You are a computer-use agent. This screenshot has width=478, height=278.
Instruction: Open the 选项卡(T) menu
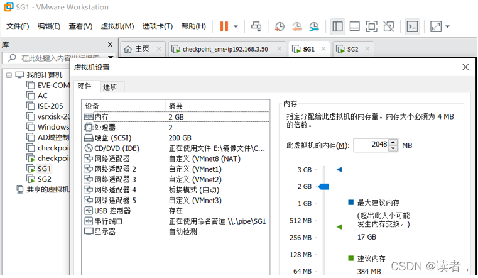tap(158, 26)
